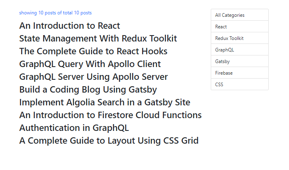The image size is (289, 170).
Task: Open the 'An Introduction to React' post
Action: click(69, 26)
